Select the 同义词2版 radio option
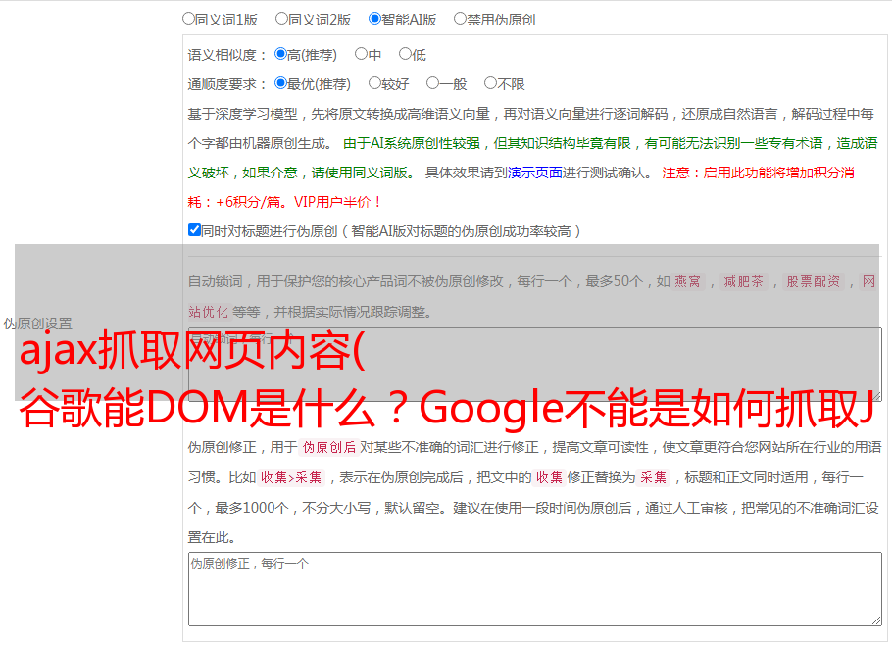The image size is (893, 645). click(281, 19)
